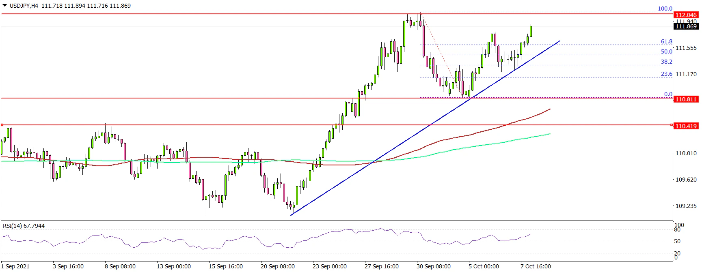Click the 23 Sep 00:00 time label

(x=329, y=266)
